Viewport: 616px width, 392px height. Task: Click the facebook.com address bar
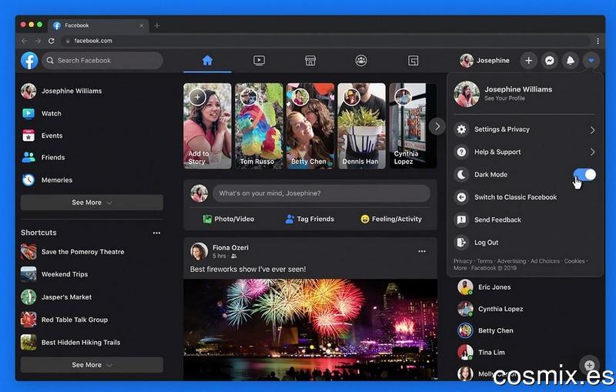pyautogui.click(x=325, y=41)
